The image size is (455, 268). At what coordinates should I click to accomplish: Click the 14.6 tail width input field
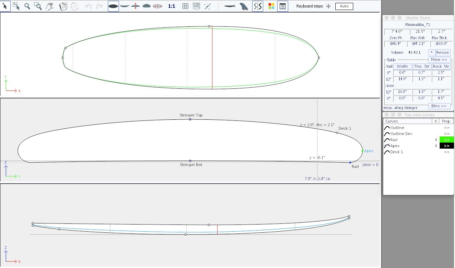click(x=402, y=79)
